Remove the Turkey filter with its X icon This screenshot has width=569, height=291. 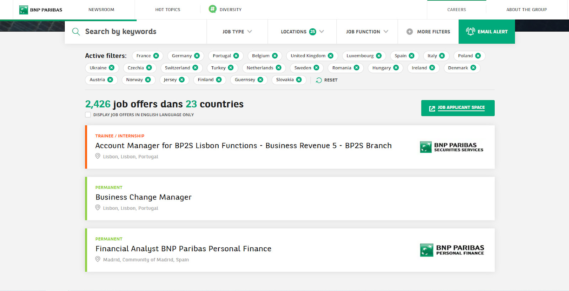pyautogui.click(x=231, y=67)
